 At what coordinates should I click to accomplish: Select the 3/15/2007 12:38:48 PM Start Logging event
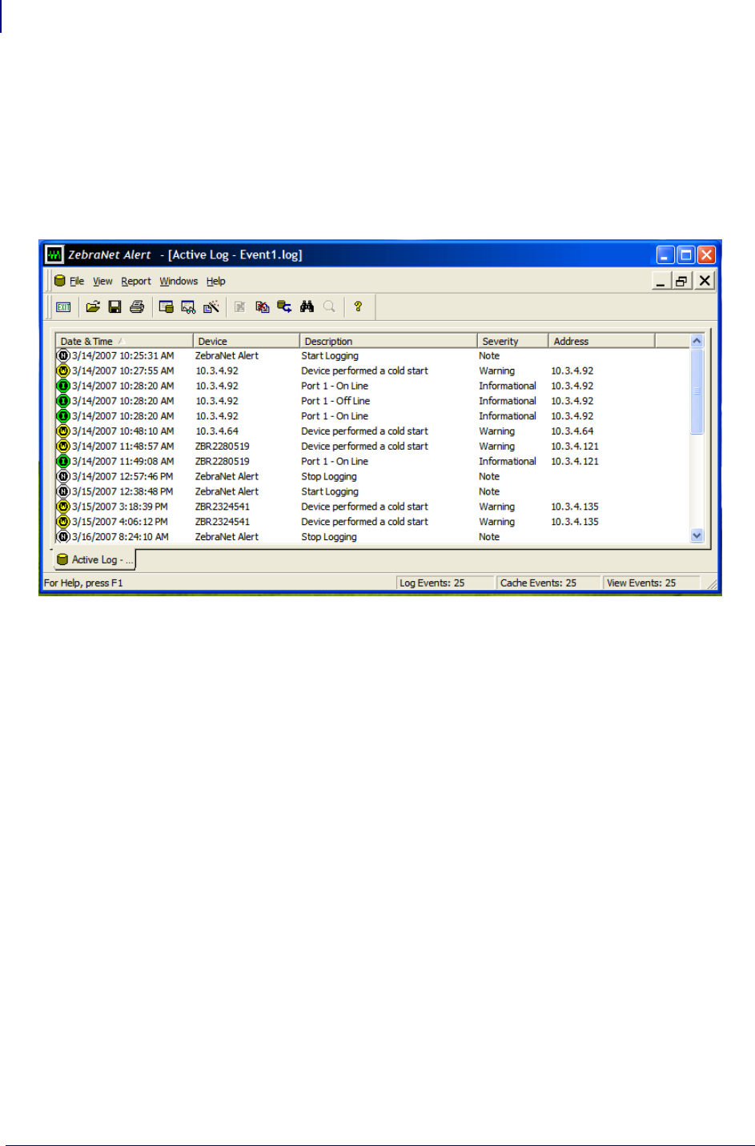pos(372,491)
